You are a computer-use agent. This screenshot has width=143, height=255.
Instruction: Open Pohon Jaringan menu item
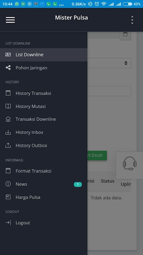coord(44,68)
